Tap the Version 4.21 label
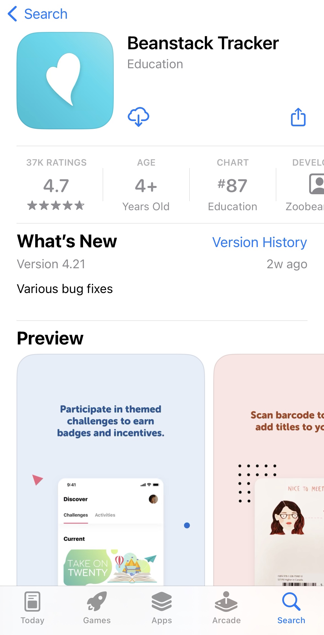The height and width of the screenshot is (635, 324). pos(51,264)
